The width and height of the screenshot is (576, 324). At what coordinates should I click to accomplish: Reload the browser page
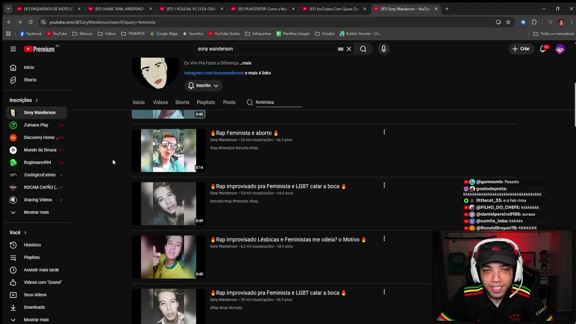pyautogui.click(x=31, y=22)
